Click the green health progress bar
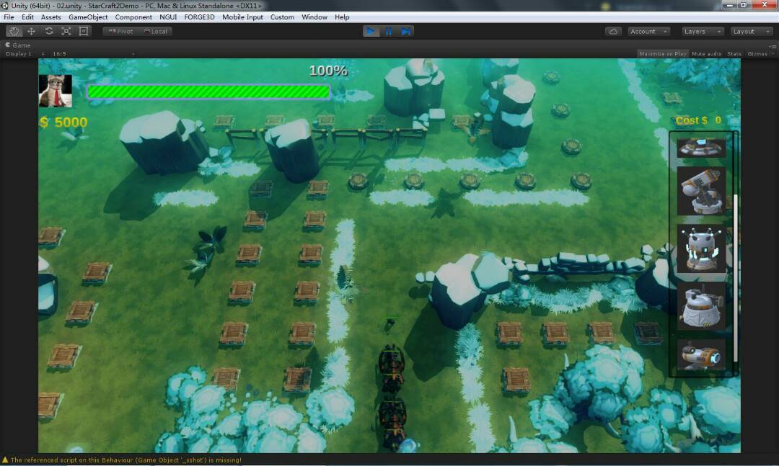Image resolution: width=779 pixels, height=466 pixels. click(x=208, y=91)
